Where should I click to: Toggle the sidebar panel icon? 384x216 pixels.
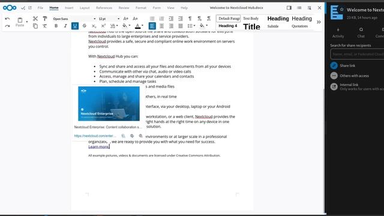289,8
